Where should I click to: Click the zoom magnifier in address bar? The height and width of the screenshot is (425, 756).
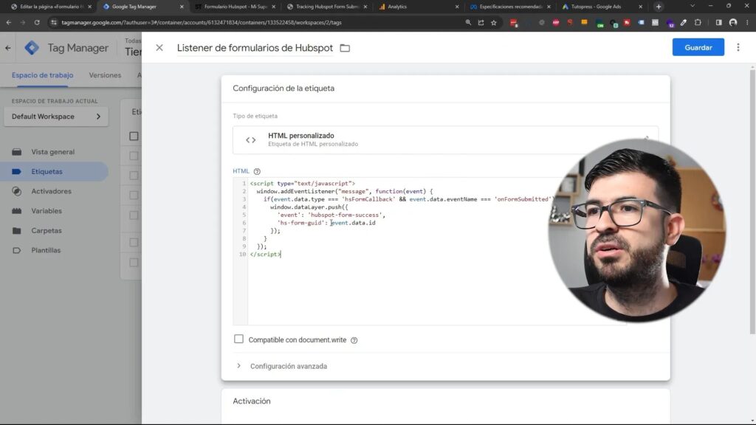tap(468, 22)
